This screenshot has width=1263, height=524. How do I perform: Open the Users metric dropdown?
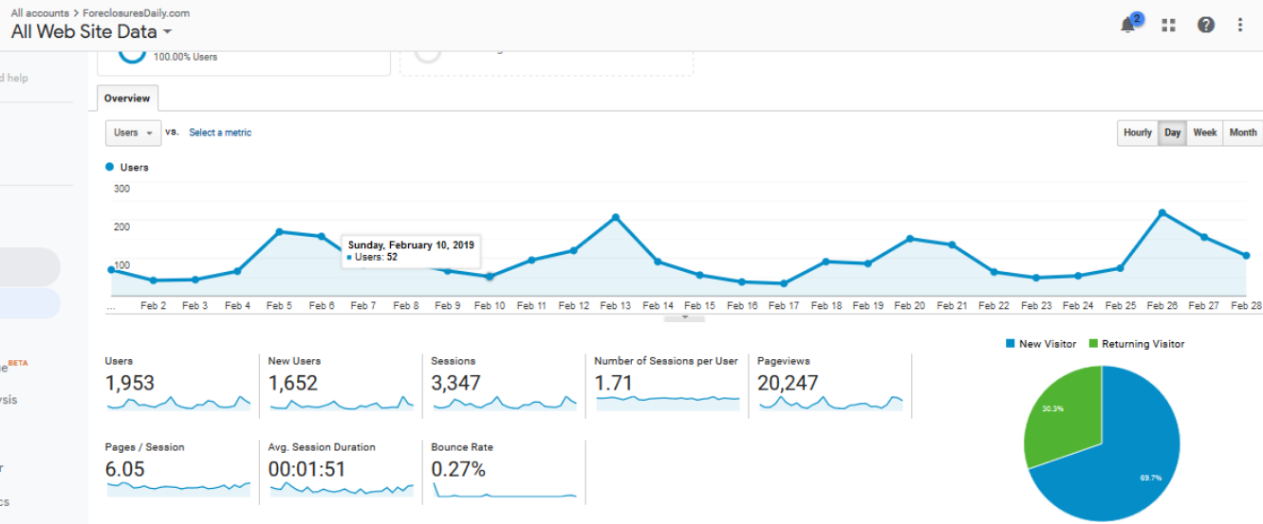(132, 133)
